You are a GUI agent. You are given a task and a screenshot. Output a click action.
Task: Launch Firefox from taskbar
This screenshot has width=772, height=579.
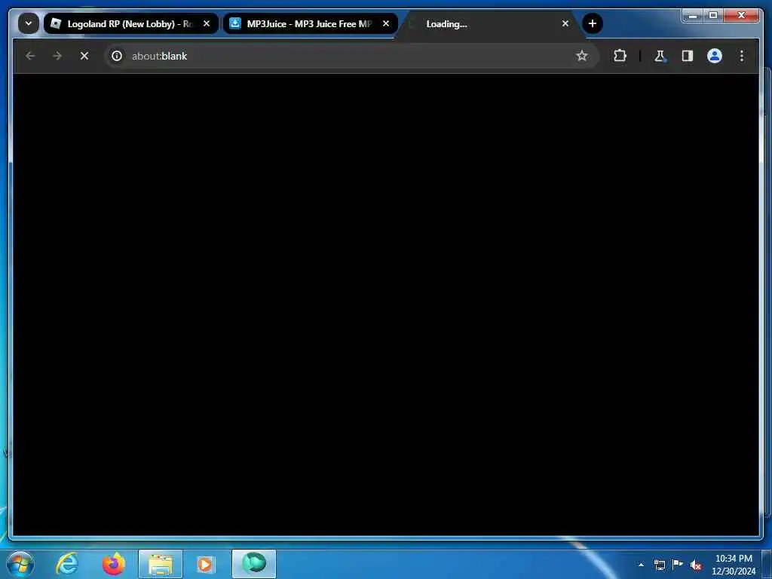click(114, 564)
